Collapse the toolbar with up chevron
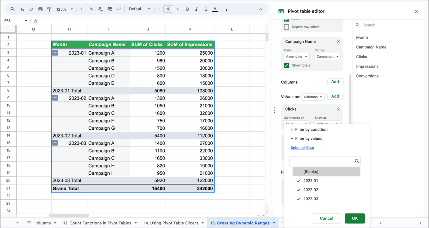 260,9
